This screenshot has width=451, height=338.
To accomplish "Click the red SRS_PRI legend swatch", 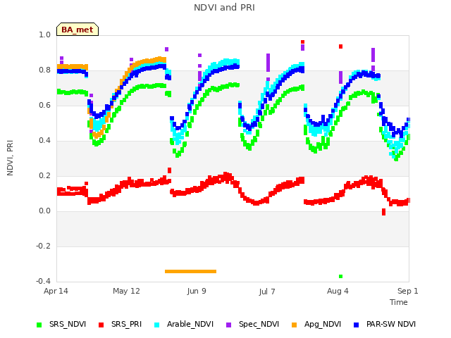I will point(101,325).
